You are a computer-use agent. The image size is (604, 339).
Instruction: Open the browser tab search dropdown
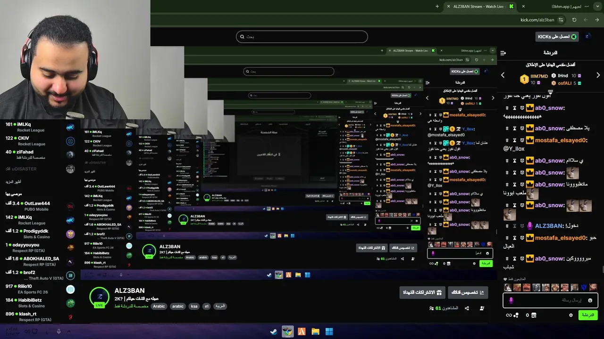tap(597, 7)
